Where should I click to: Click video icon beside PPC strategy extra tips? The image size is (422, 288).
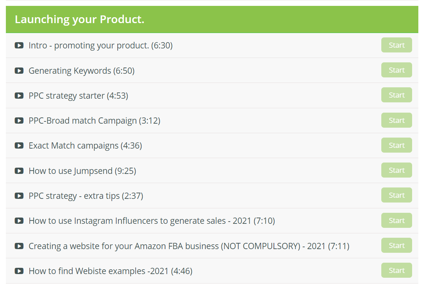pyautogui.click(x=19, y=196)
